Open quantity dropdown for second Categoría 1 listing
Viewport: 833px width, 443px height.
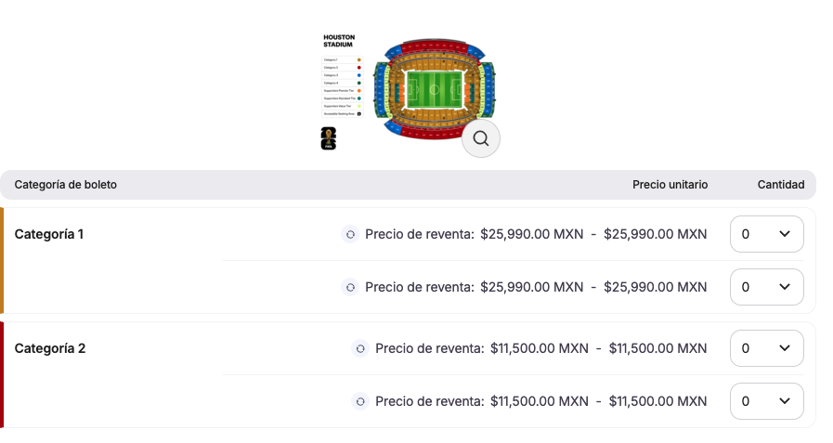click(x=767, y=288)
